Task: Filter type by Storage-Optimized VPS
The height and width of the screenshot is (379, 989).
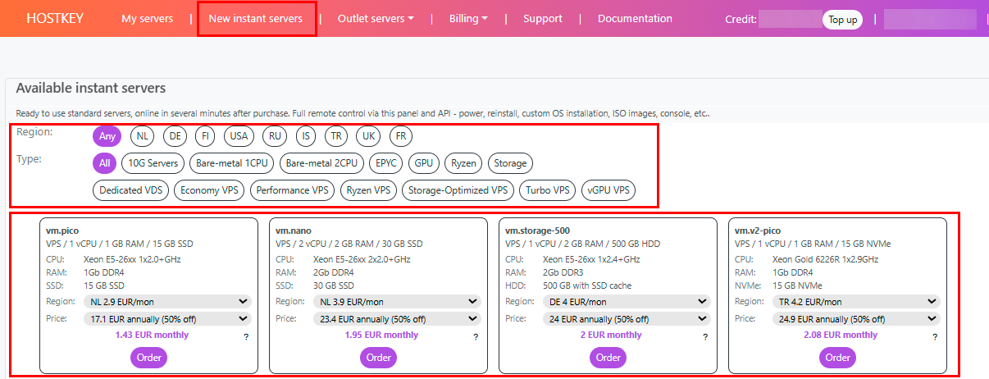Action: click(458, 190)
